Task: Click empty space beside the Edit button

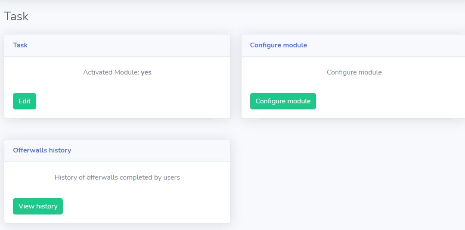Action: point(129,102)
